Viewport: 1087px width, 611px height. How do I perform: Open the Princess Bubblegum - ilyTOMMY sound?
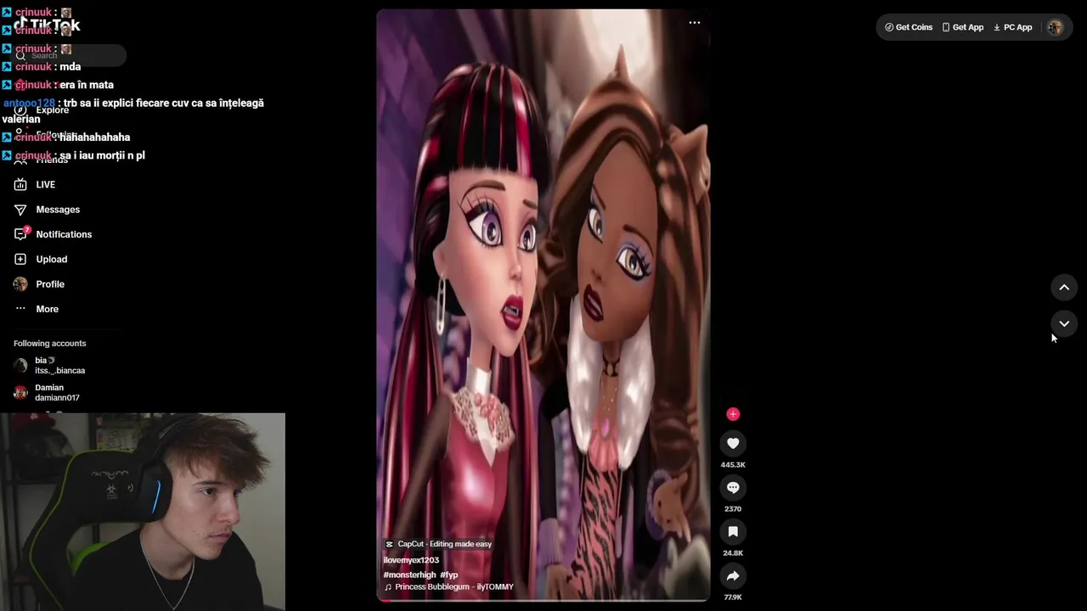pyautogui.click(x=449, y=586)
